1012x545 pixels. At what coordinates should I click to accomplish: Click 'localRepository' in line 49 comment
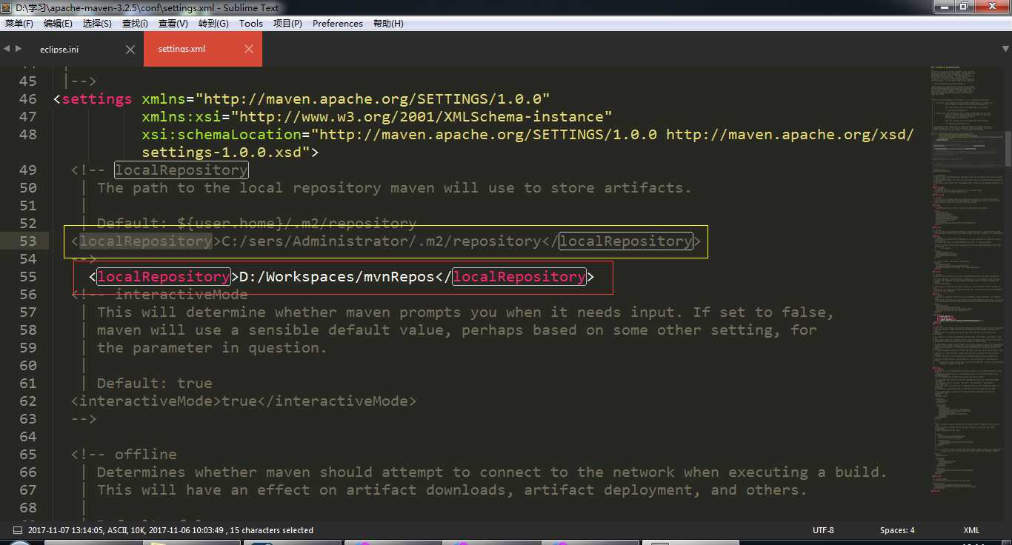pos(182,170)
